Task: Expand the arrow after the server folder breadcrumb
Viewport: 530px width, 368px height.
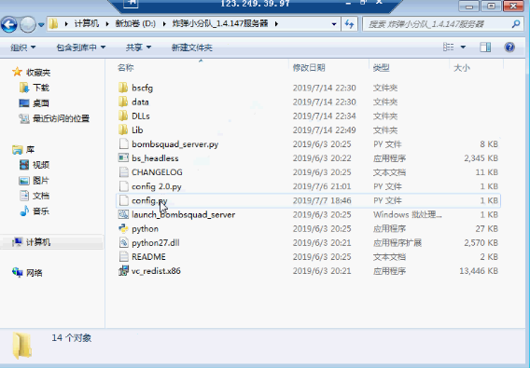Action: click(276, 24)
